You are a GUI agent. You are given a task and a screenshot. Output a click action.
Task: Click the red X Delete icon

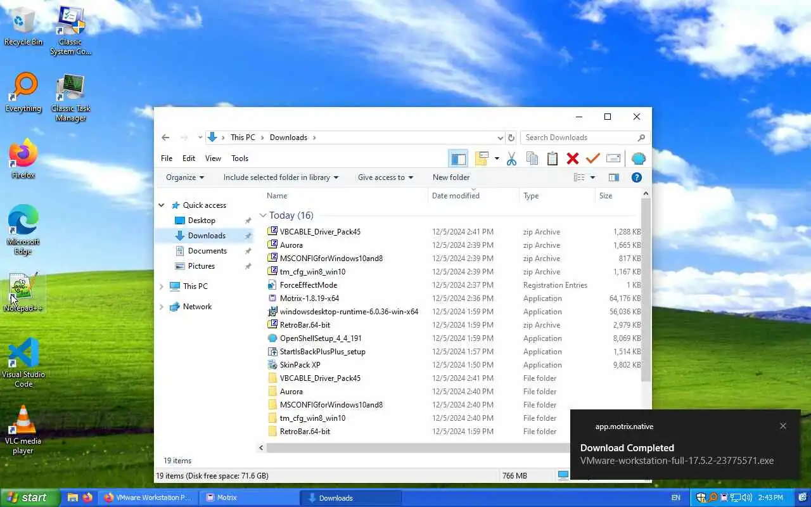pos(573,158)
